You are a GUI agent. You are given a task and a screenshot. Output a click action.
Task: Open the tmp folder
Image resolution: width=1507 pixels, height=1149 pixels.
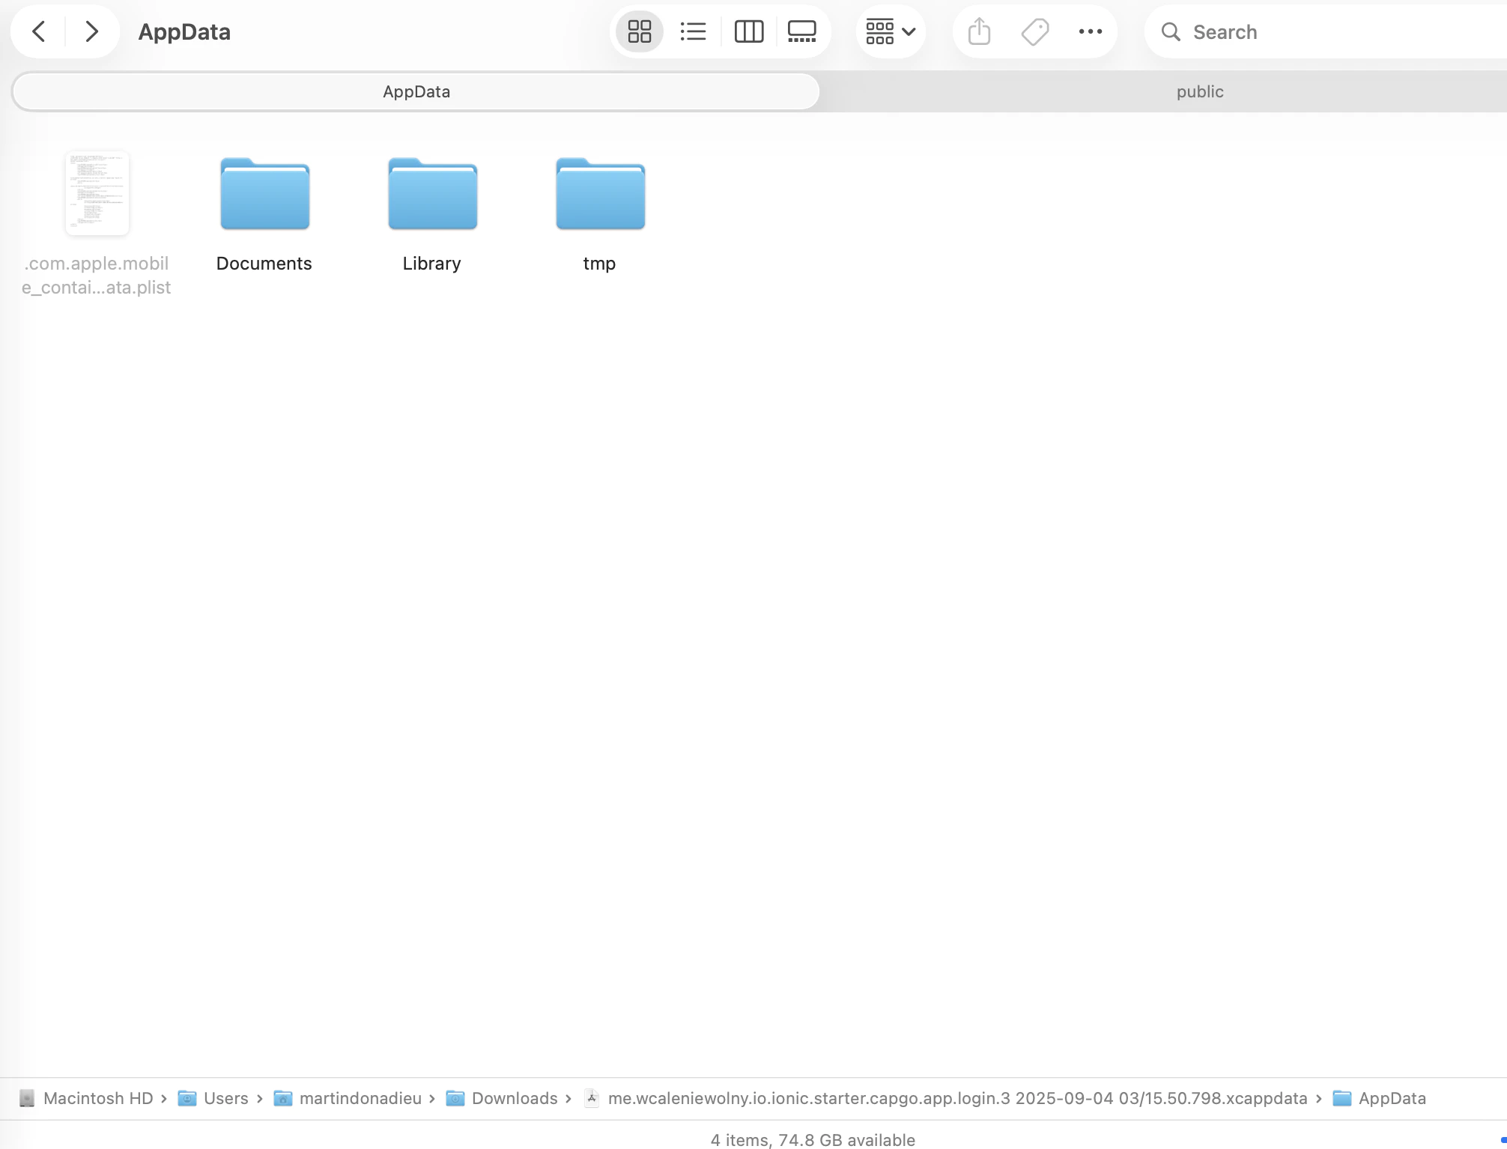[x=599, y=194]
